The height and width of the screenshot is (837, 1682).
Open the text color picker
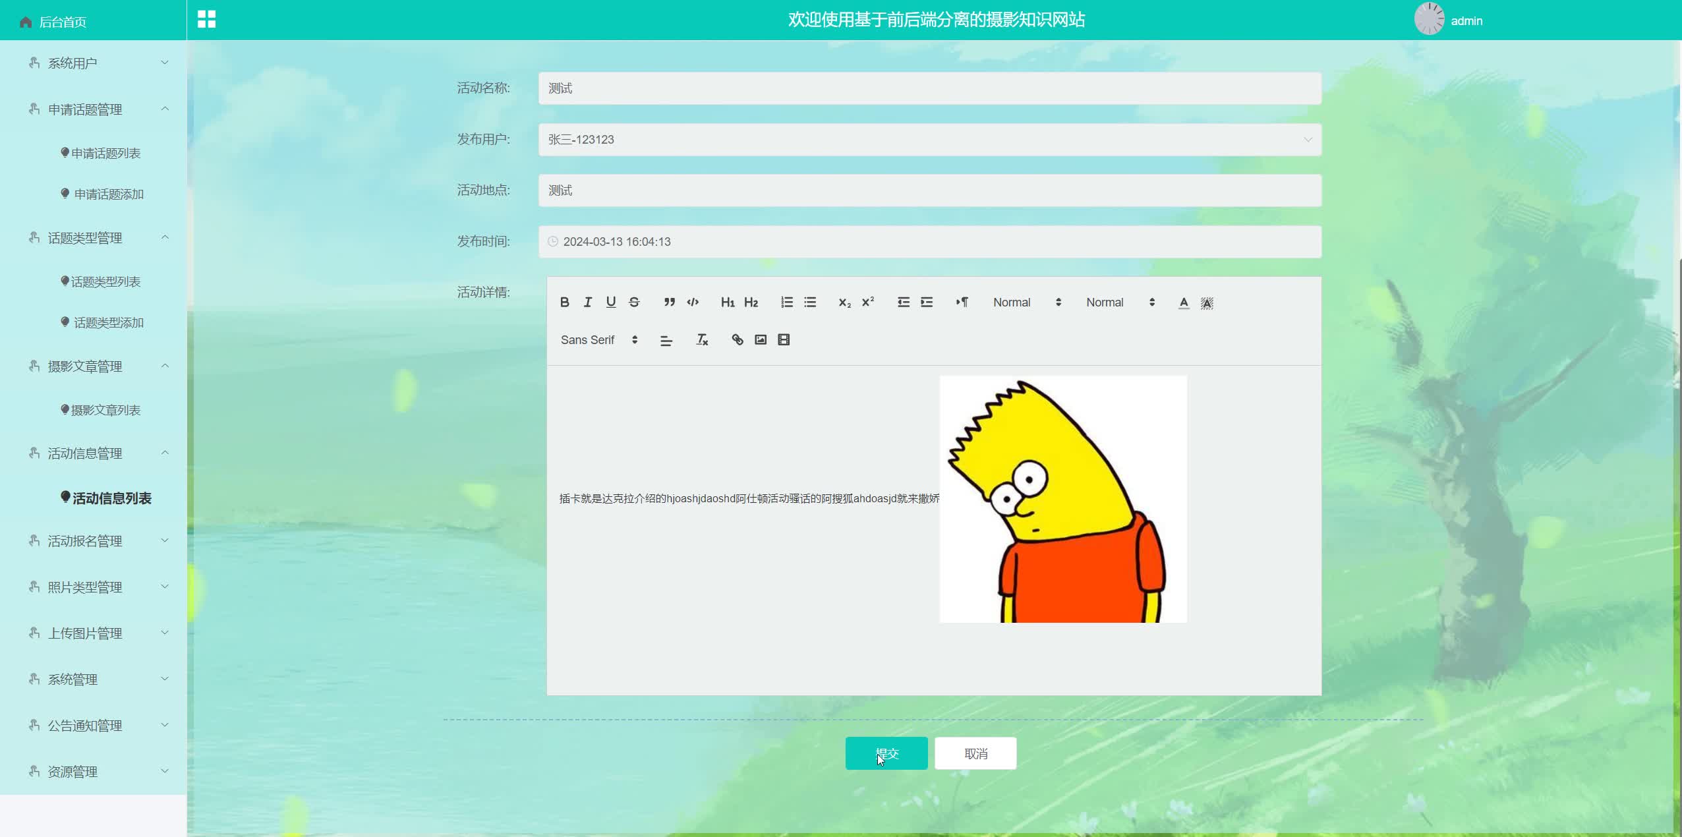click(x=1184, y=303)
